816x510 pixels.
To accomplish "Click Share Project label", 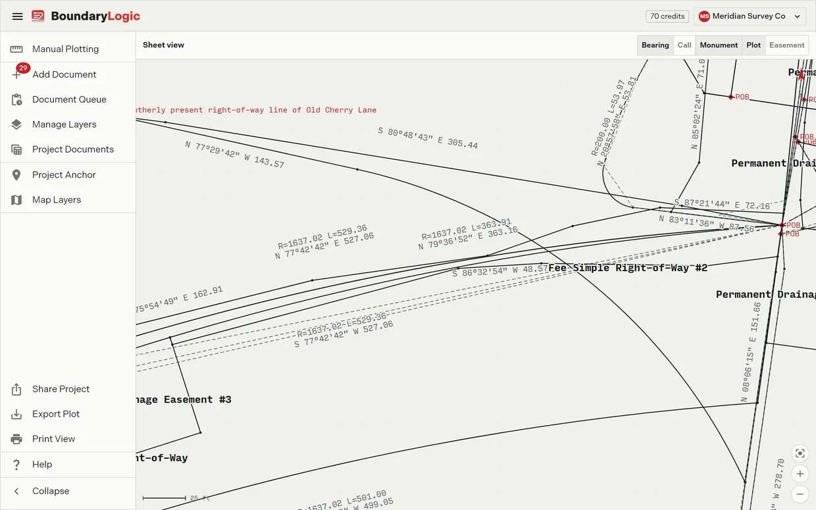I will point(61,390).
